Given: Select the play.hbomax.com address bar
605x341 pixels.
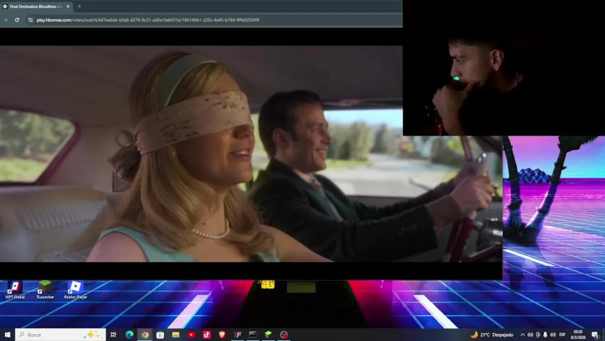Looking at the screenshot, I should [213, 20].
